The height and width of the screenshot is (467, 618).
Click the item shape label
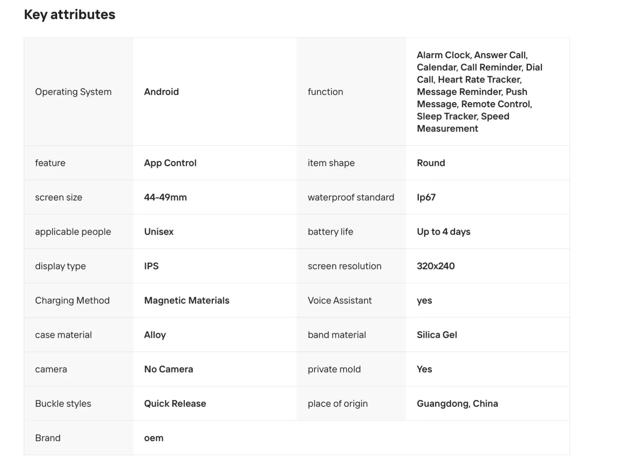pyautogui.click(x=331, y=163)
